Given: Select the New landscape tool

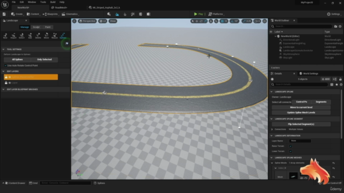Looking at the screenshot, I should pos(5,36).
